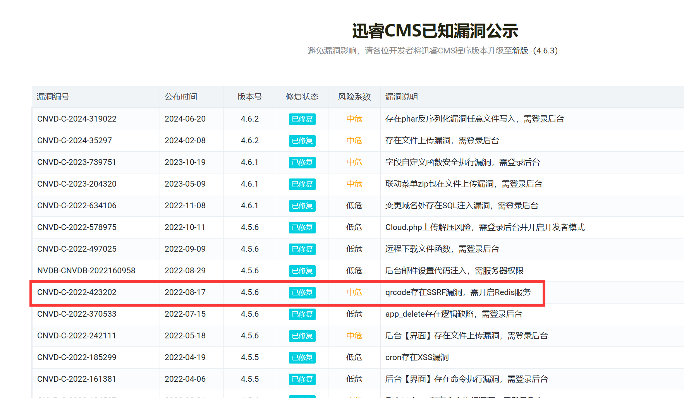Select vulnerability ID NVDB-CNVDB-2022160958

(86, 271)
